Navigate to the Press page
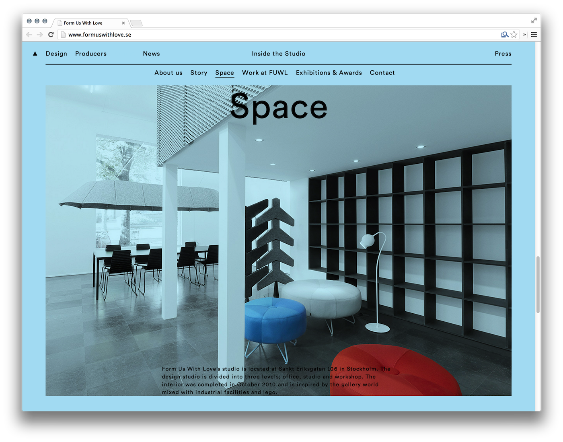 [503, 53]
